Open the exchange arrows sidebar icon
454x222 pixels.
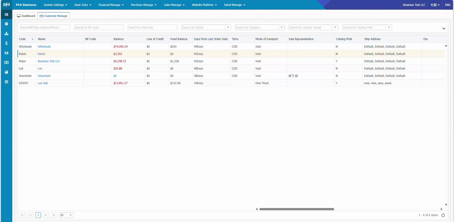click(6, 53)
